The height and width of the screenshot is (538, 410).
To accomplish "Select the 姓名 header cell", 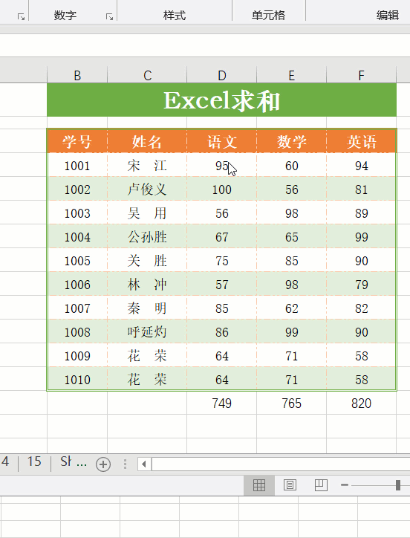I will 147,141.
